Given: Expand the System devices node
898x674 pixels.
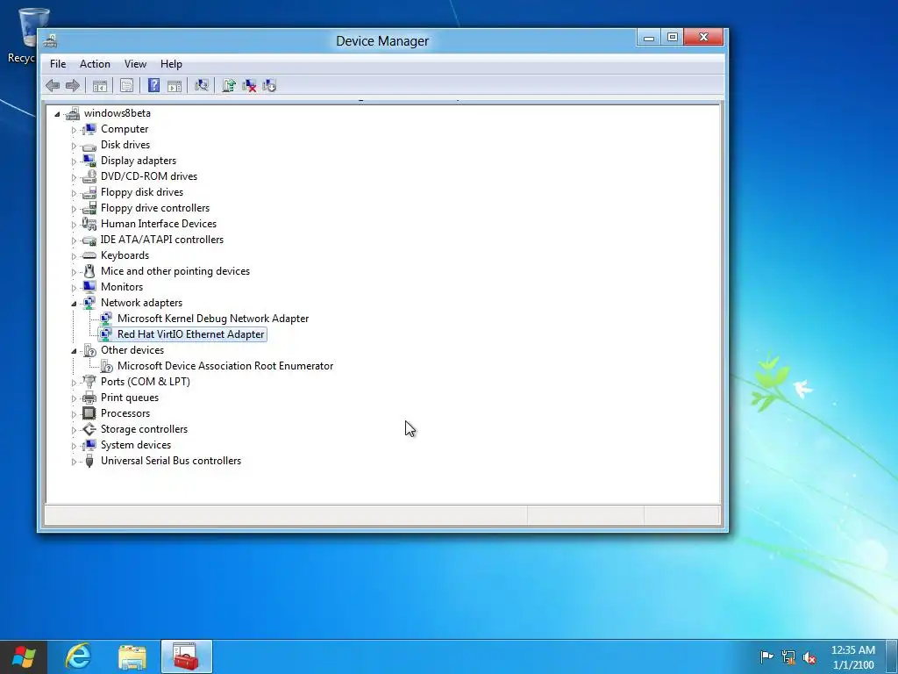Looking at the screenshot, I should [x=74, y=446].
